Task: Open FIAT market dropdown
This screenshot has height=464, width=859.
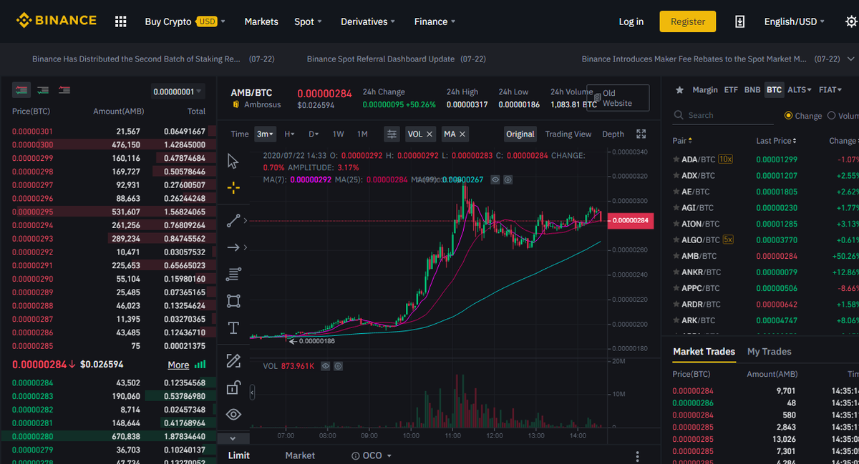Action: pyautogui.click(x=830, y=90)
